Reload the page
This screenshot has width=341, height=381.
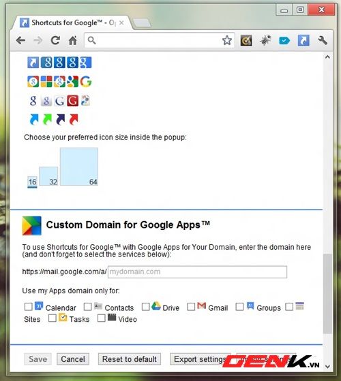pos(55,40)
